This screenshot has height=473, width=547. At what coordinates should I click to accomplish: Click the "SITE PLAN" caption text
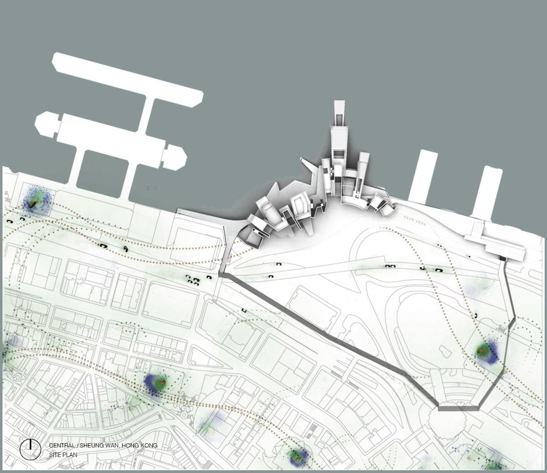click(63, 455)
